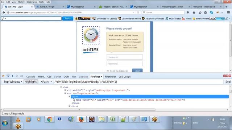
Task: Click the Firefox search box
Action: pos(163,13)
